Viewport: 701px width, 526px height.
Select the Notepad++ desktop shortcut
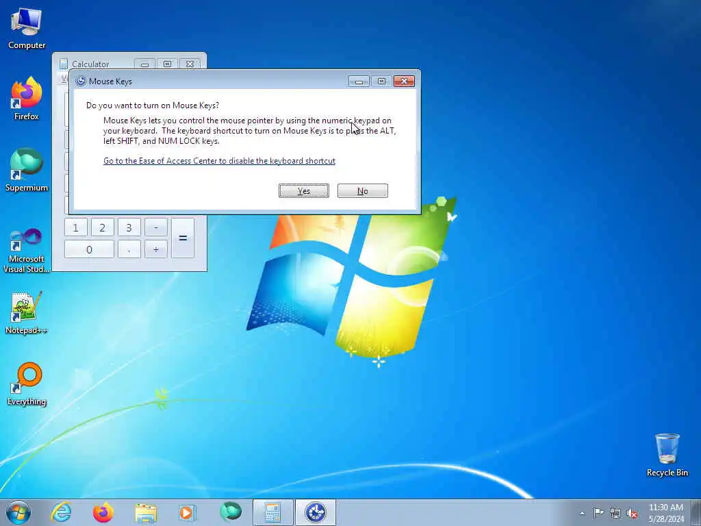click(27, 313)
